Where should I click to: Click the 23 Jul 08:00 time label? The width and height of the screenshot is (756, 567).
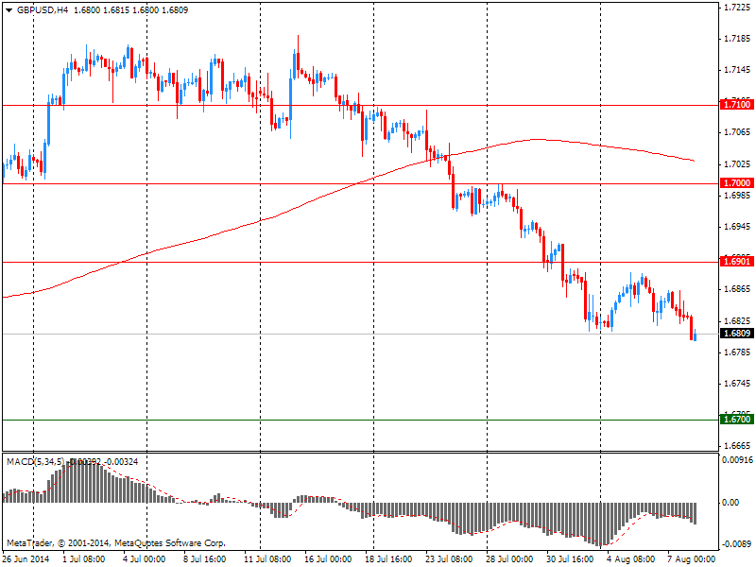coord(448,559)
